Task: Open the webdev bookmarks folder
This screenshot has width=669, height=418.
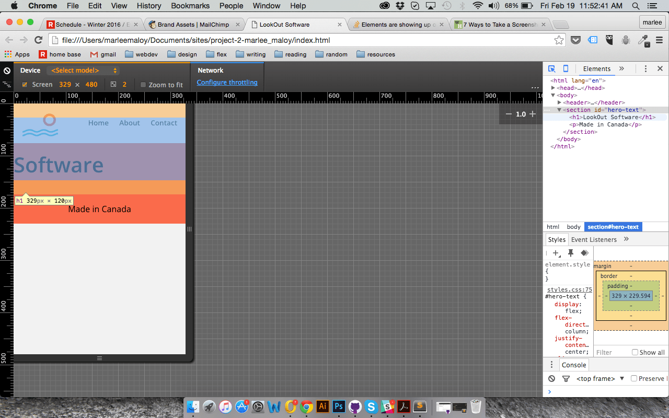Action: click(141, 54)
